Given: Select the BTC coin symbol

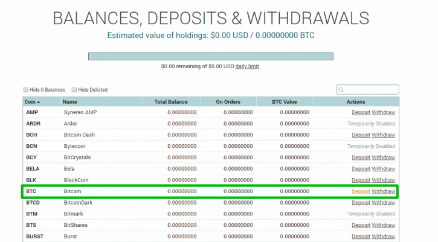Looking at the screenshot, I should (x=31, y=191).
